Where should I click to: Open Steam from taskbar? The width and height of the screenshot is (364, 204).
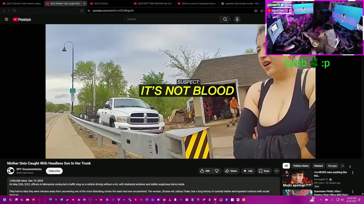click(x=67, y=200)
